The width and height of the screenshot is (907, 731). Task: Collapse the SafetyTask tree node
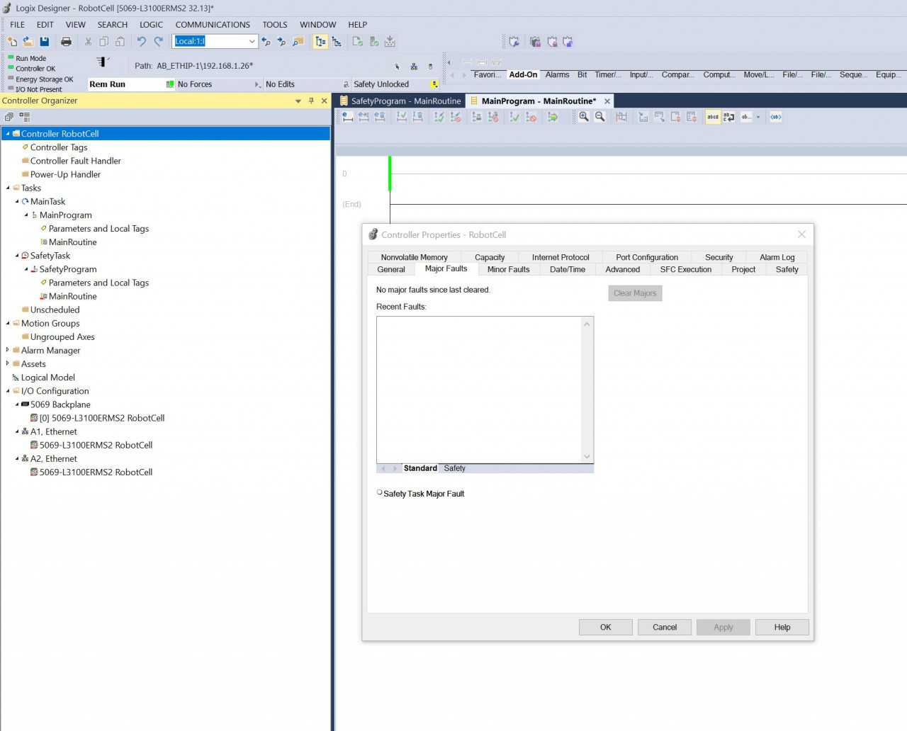(x=17, y=256)
